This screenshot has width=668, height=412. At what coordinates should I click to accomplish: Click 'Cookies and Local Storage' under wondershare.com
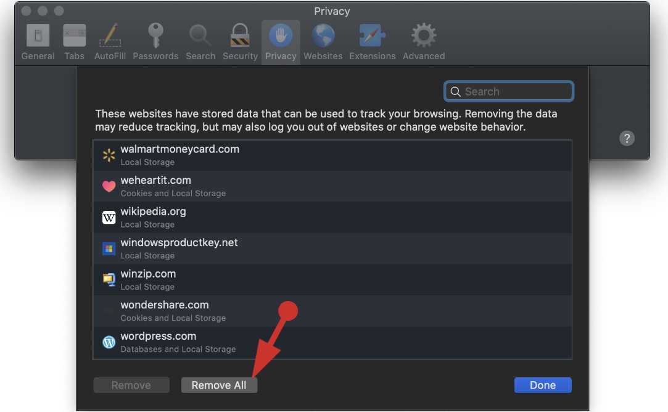pos(173,318)
